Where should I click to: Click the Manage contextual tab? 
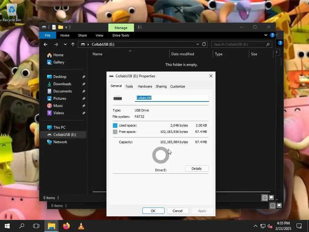(x=121, y=27)
